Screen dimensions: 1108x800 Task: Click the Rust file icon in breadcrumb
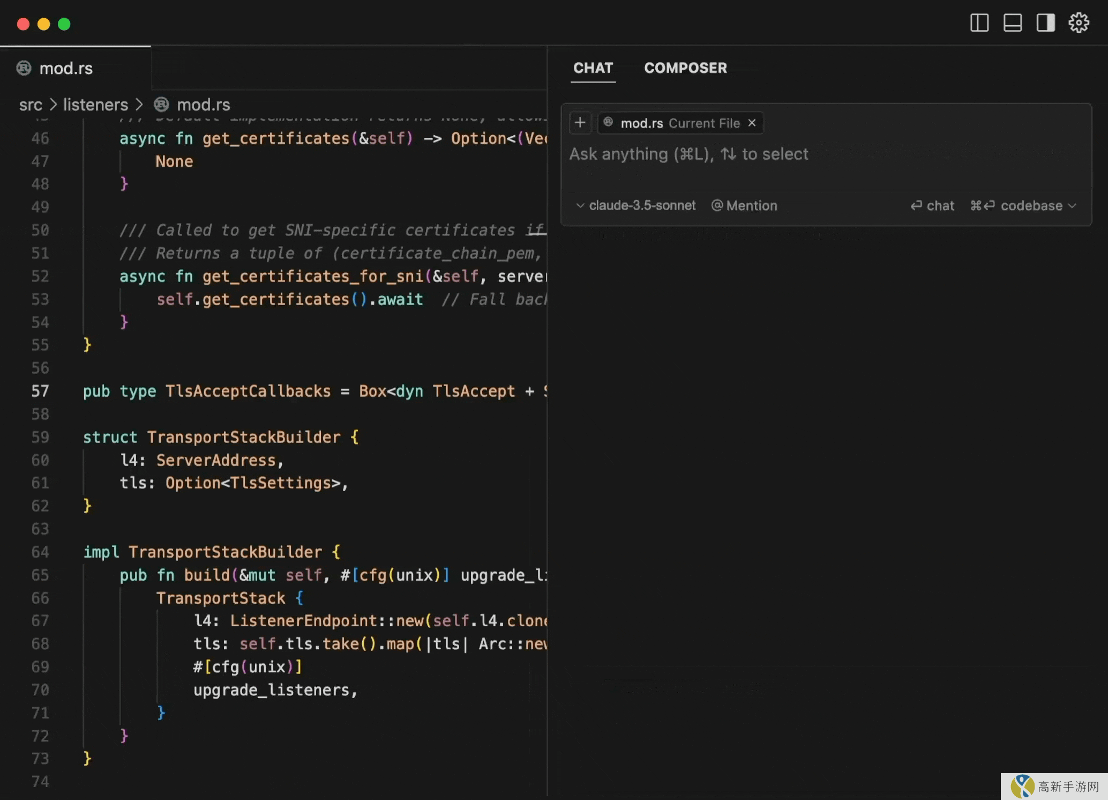coord(161,105)
